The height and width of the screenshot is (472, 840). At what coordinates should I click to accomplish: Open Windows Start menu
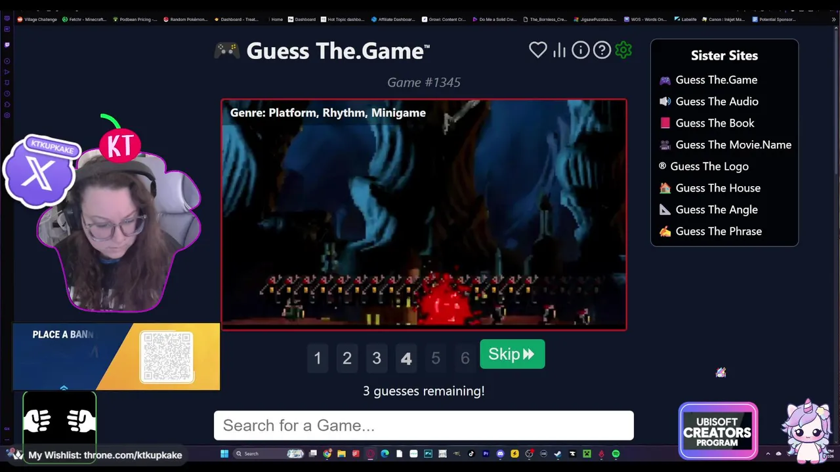coord(224,454)
